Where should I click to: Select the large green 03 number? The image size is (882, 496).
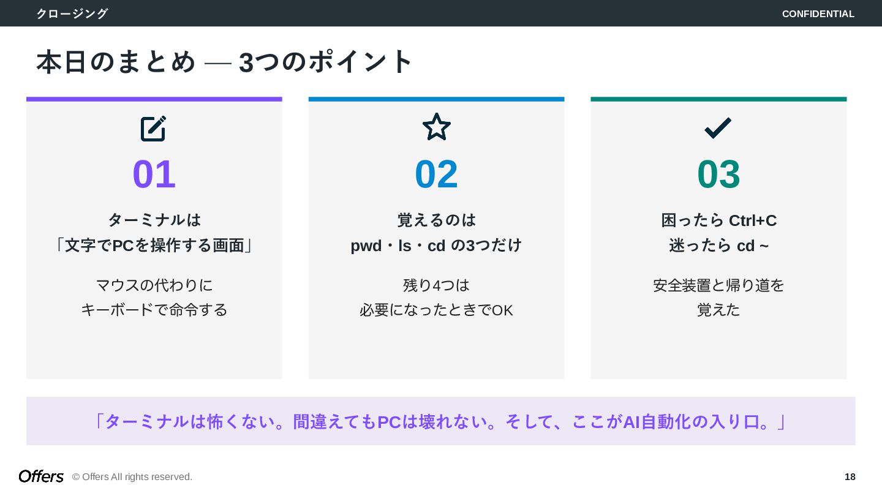point(718,175)
